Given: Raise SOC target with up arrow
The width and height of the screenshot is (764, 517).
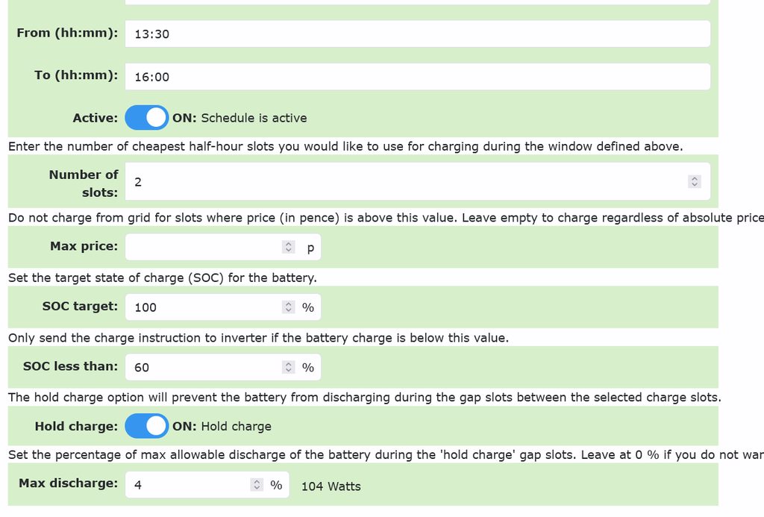Looking at the screenshot, I should pos(289,304).
